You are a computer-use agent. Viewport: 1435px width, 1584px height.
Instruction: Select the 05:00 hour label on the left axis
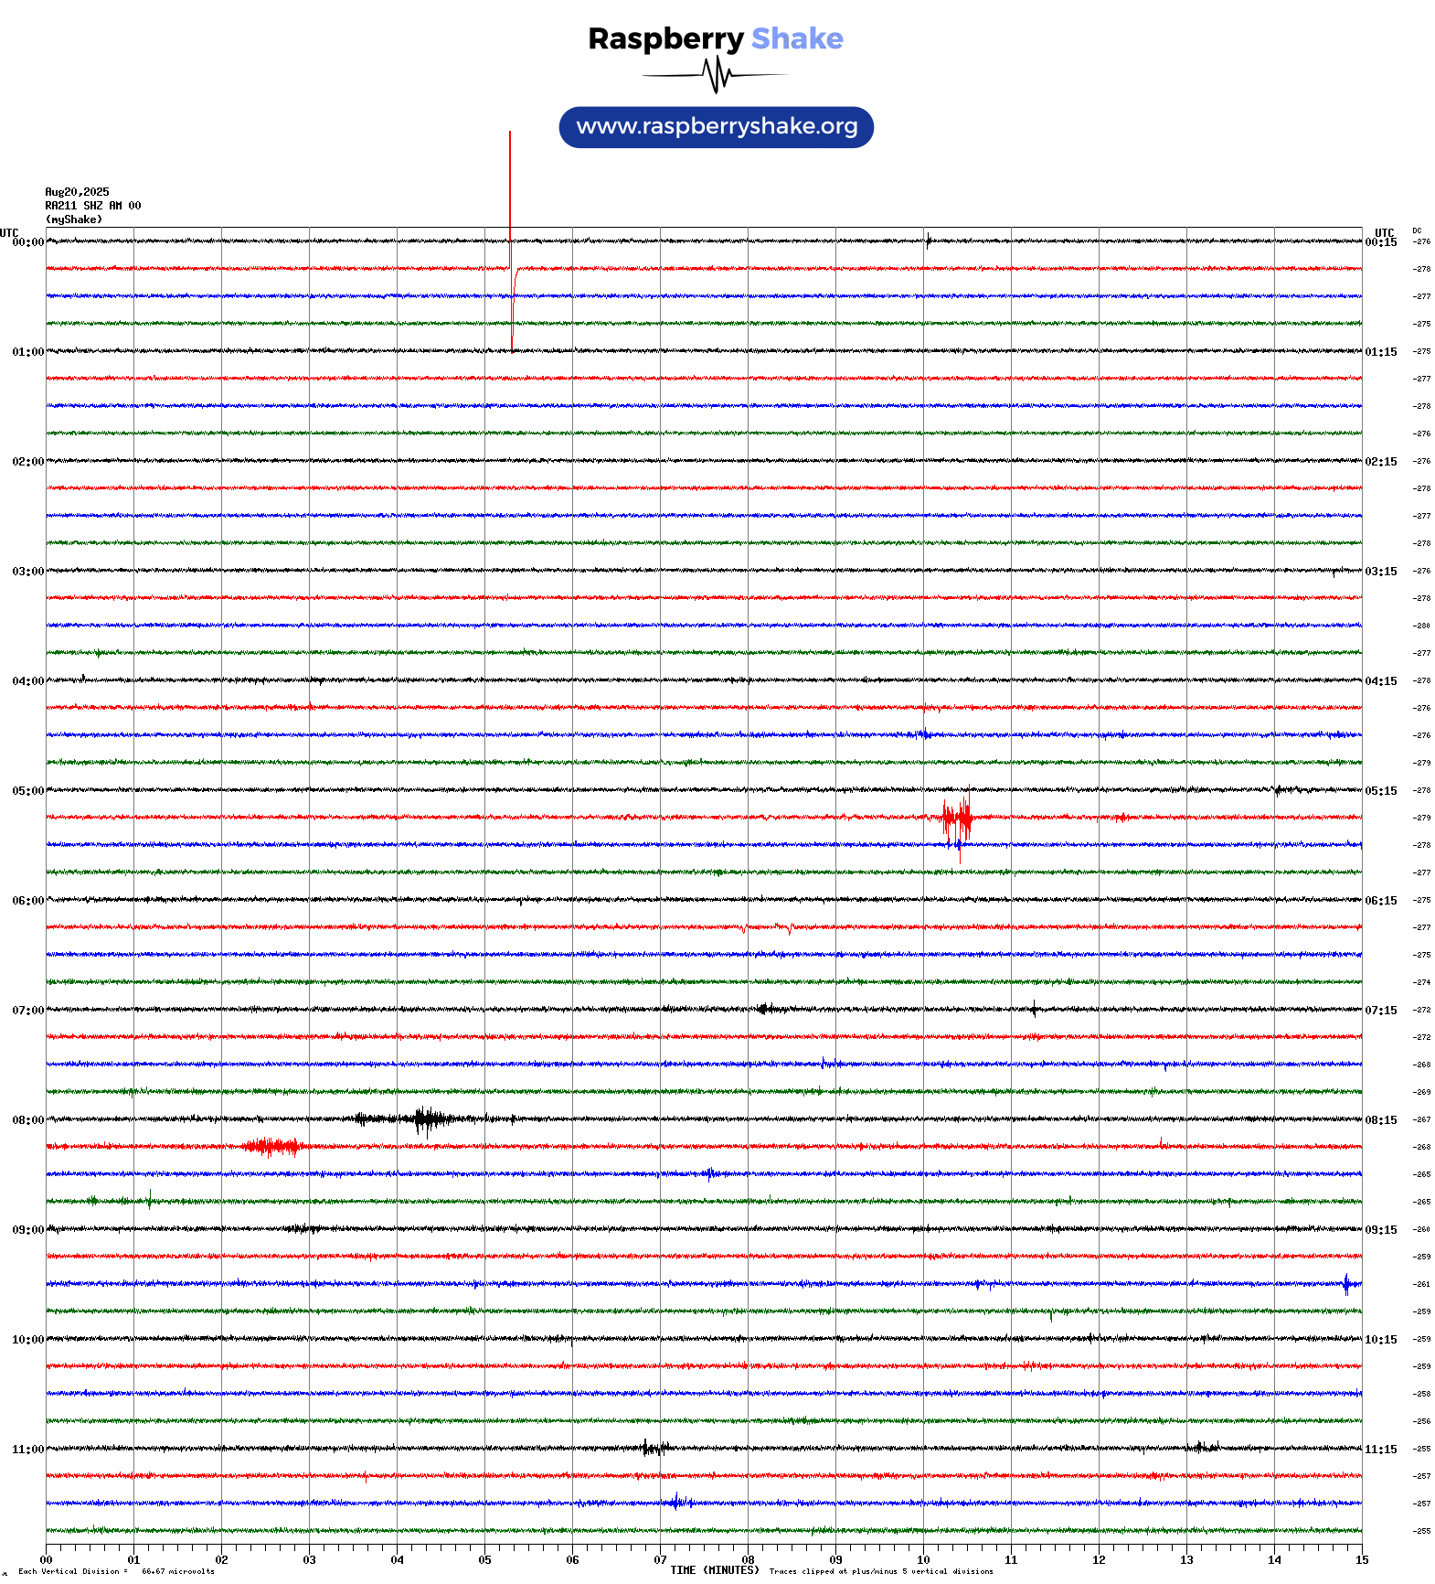tap(27, 791)
